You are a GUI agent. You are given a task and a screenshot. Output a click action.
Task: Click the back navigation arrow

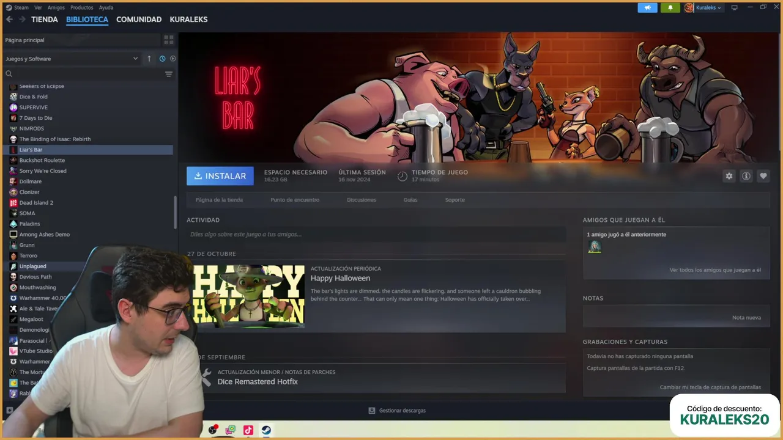[9, 20]
